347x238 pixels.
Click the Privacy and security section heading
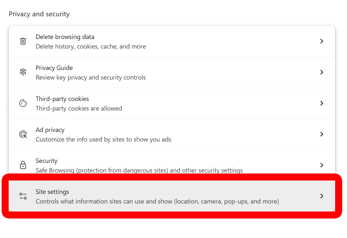click(x=39, y=14)
